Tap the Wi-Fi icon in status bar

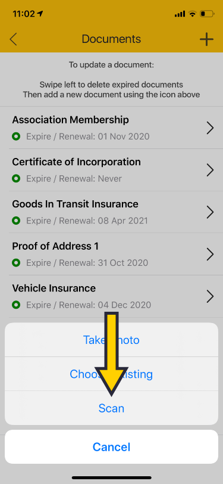pyautogui.click(x=193, y=14)
